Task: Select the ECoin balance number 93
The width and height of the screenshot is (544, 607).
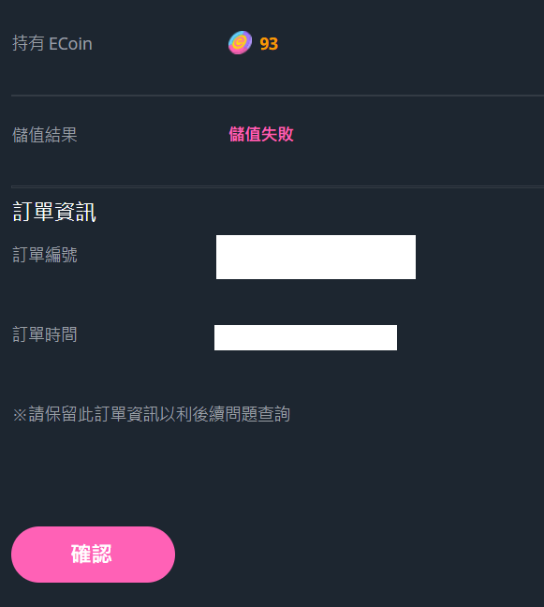Action: coord(269,44)
